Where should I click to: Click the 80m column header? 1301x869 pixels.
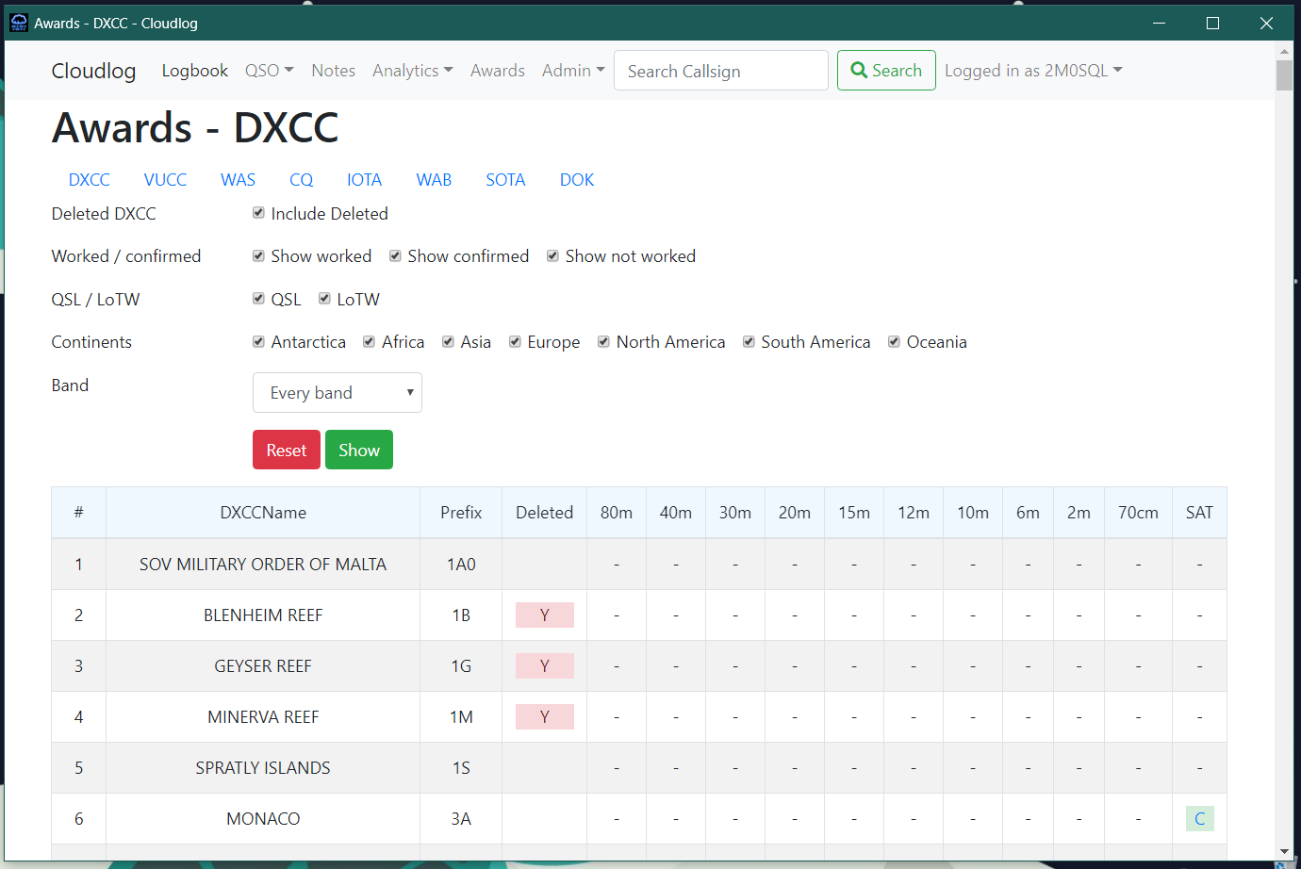tap(617, 513)
